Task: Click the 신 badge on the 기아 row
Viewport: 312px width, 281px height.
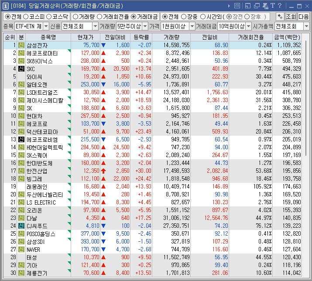Action: pos(21,265)
